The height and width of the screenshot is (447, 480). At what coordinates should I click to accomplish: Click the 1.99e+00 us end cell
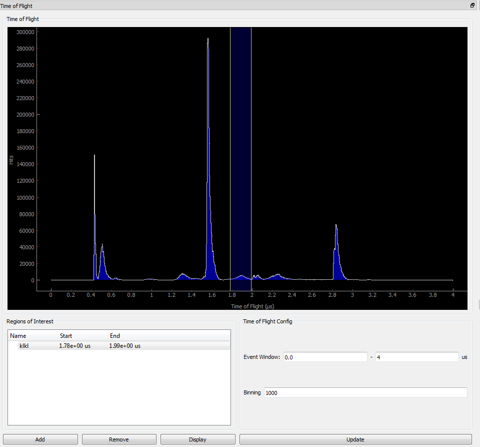(125, 346)
